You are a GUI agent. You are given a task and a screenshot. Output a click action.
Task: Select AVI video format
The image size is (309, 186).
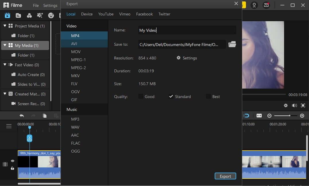click(x=84, y=44)
